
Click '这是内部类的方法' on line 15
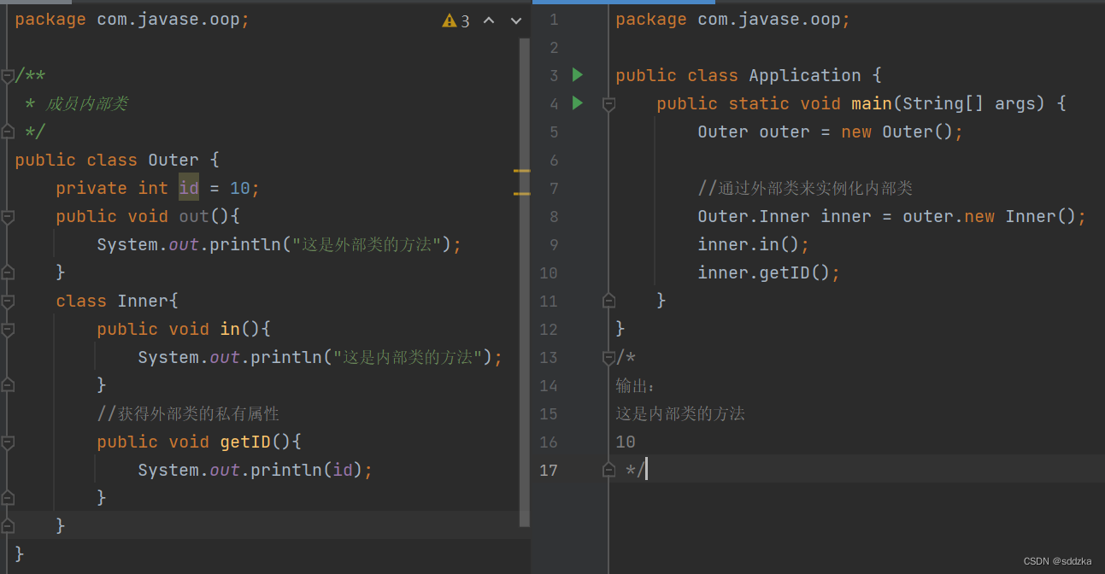click(x=680, y=413)
